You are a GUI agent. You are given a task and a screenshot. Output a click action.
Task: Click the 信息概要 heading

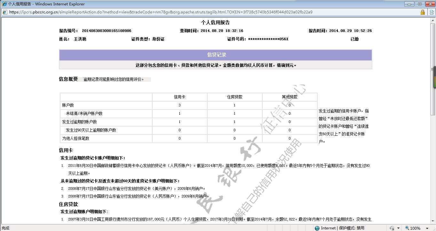(68, 79)
